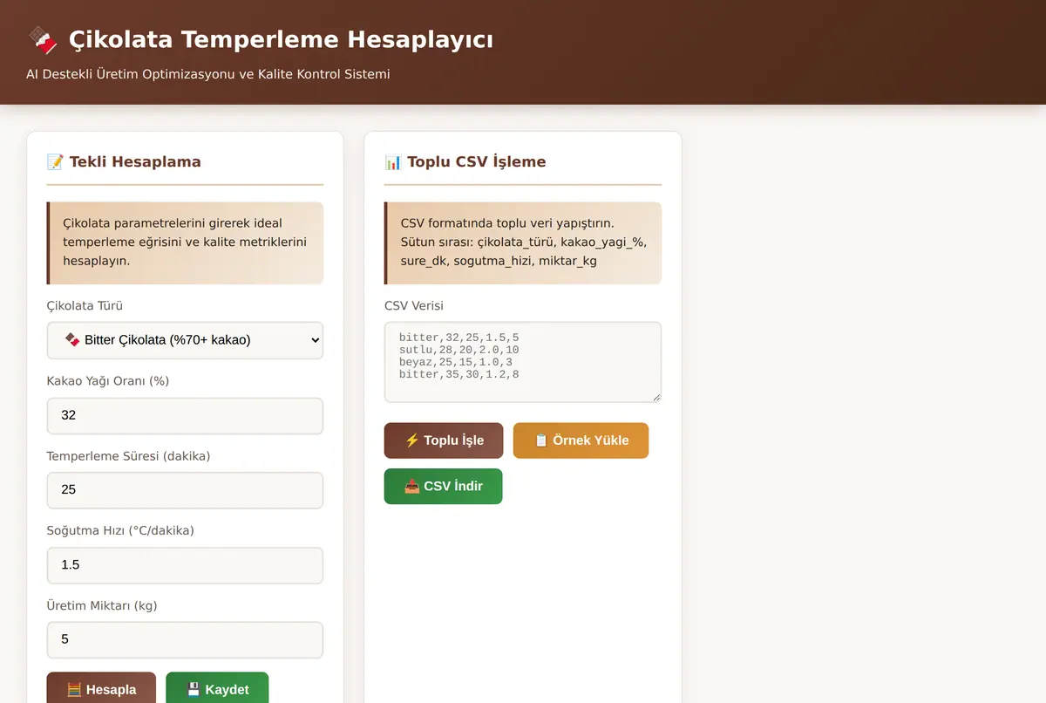This screenshot has width=1046, height=703.
Task: Click the AI Destekli Üretim Optimizasyonu subtitle
Action: pyautogui.click(x=208, y=74)
